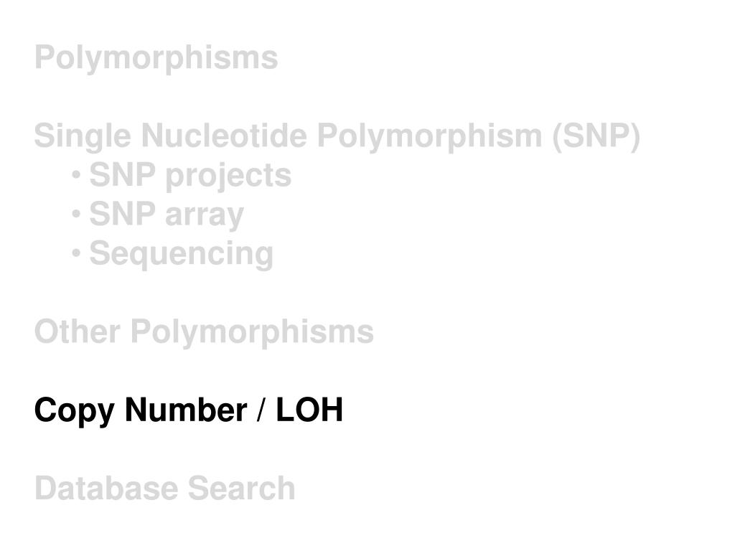The image size is (735, 551).
Task: Click the bullet dot before Sequencing
Action: 76,253
